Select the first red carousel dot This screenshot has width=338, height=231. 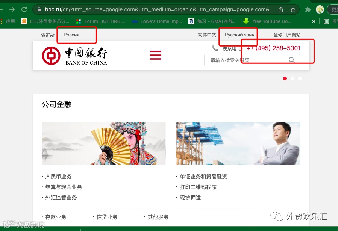pos(285,79)
